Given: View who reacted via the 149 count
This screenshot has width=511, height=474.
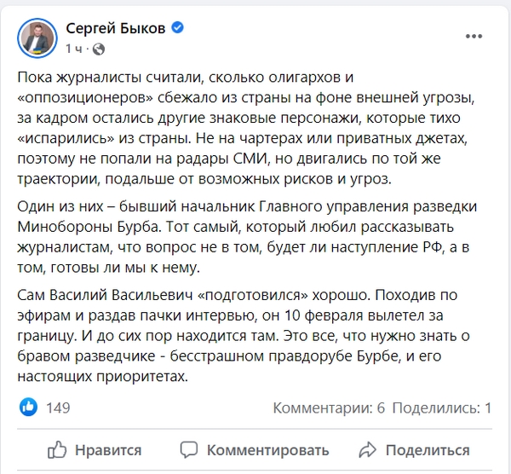Looking at the screenshot, I should [x=58, y=408].
